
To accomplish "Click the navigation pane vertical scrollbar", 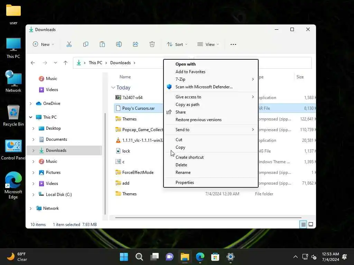I will click(x=105, y=164).
